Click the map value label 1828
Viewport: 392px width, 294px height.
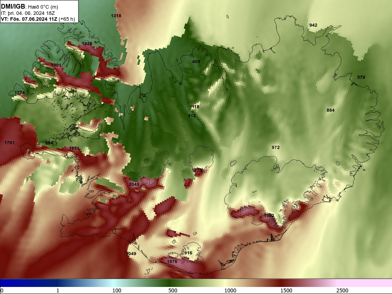click(x=87, y=44)
